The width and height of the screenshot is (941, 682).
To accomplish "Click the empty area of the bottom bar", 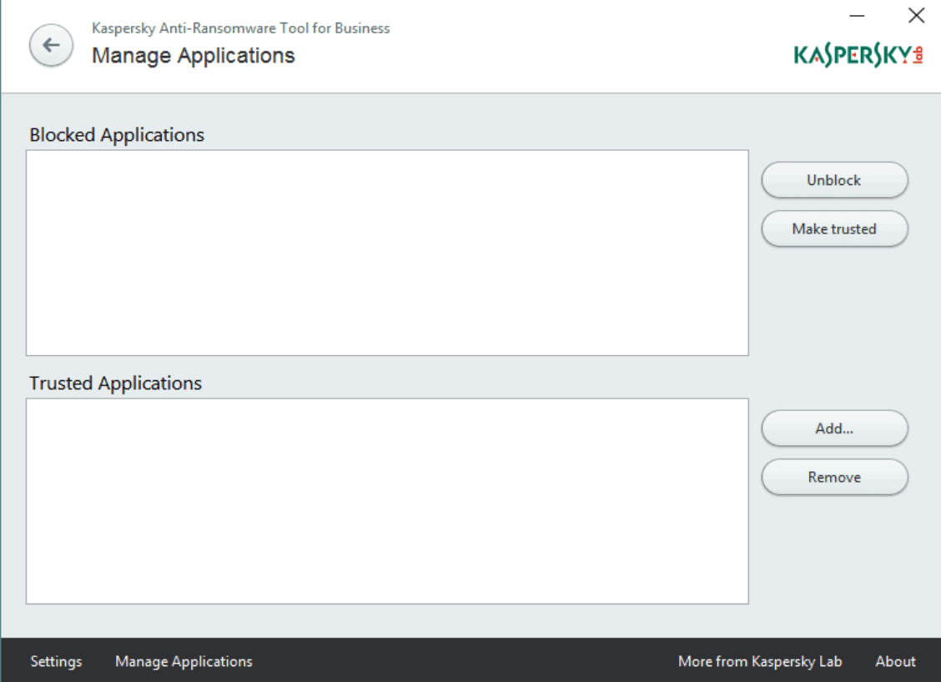I will pos(459,661).
